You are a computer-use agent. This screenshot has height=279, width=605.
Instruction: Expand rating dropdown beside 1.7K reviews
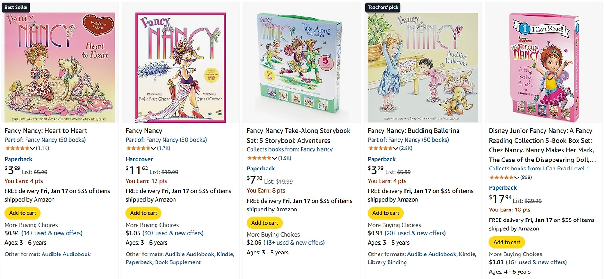coord(153,149)
